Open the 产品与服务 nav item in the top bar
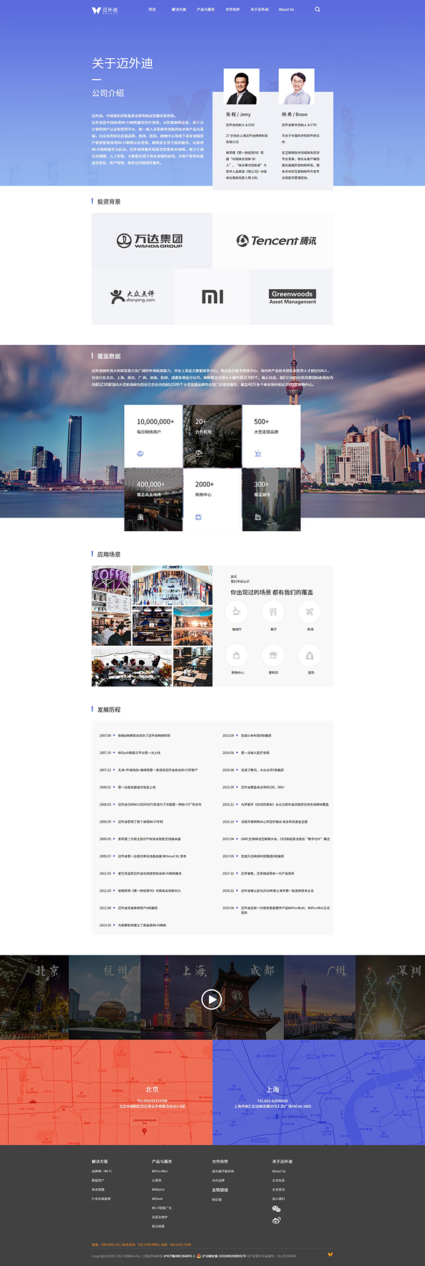This screenshot has width=425, height=1266. pos(206,9)
